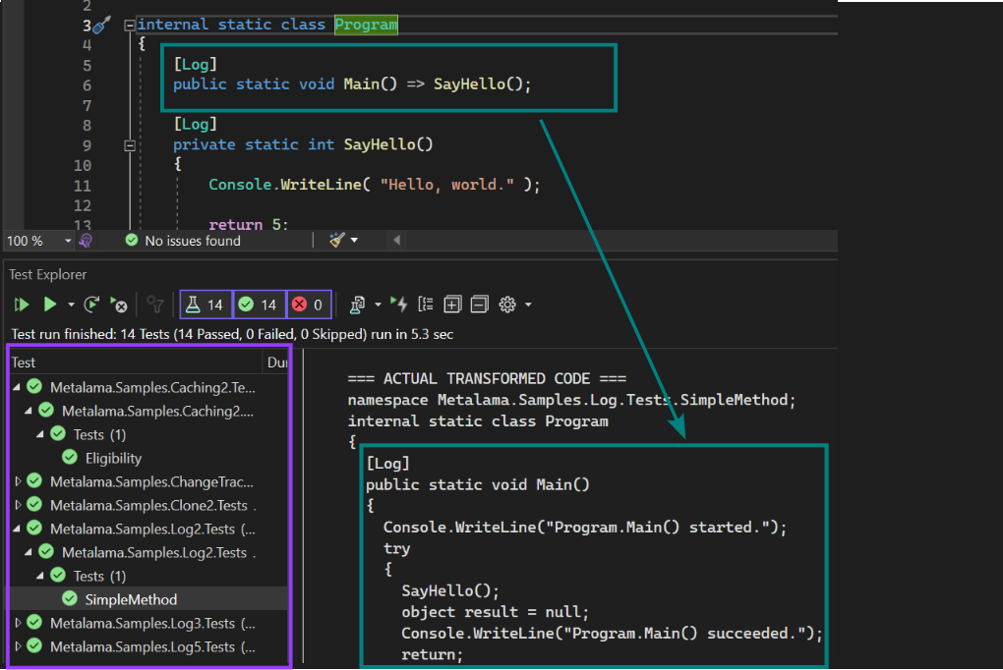Collapse all tests with the minus icon

tap(479, 305)
